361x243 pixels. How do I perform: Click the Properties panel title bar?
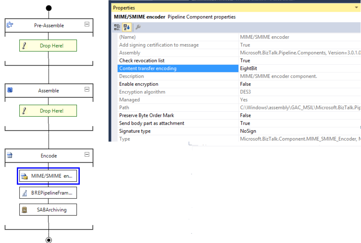coord(180,8)
